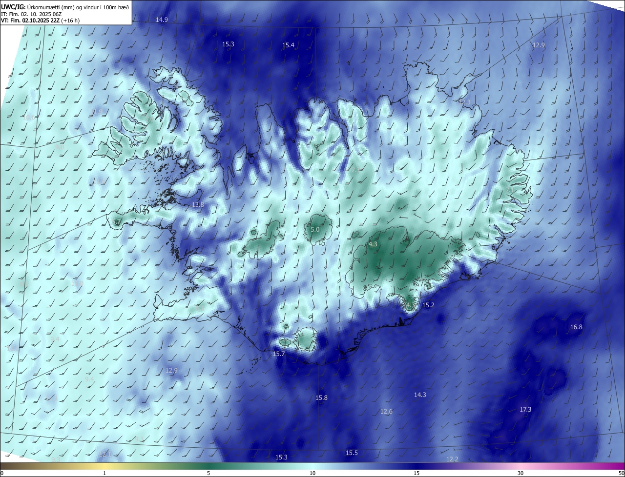
Task: Pick the pale cyan color above the 10 tick
Action: 312,466
